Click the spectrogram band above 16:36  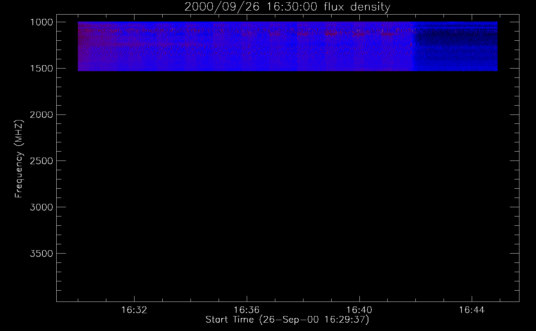[246, 46]
